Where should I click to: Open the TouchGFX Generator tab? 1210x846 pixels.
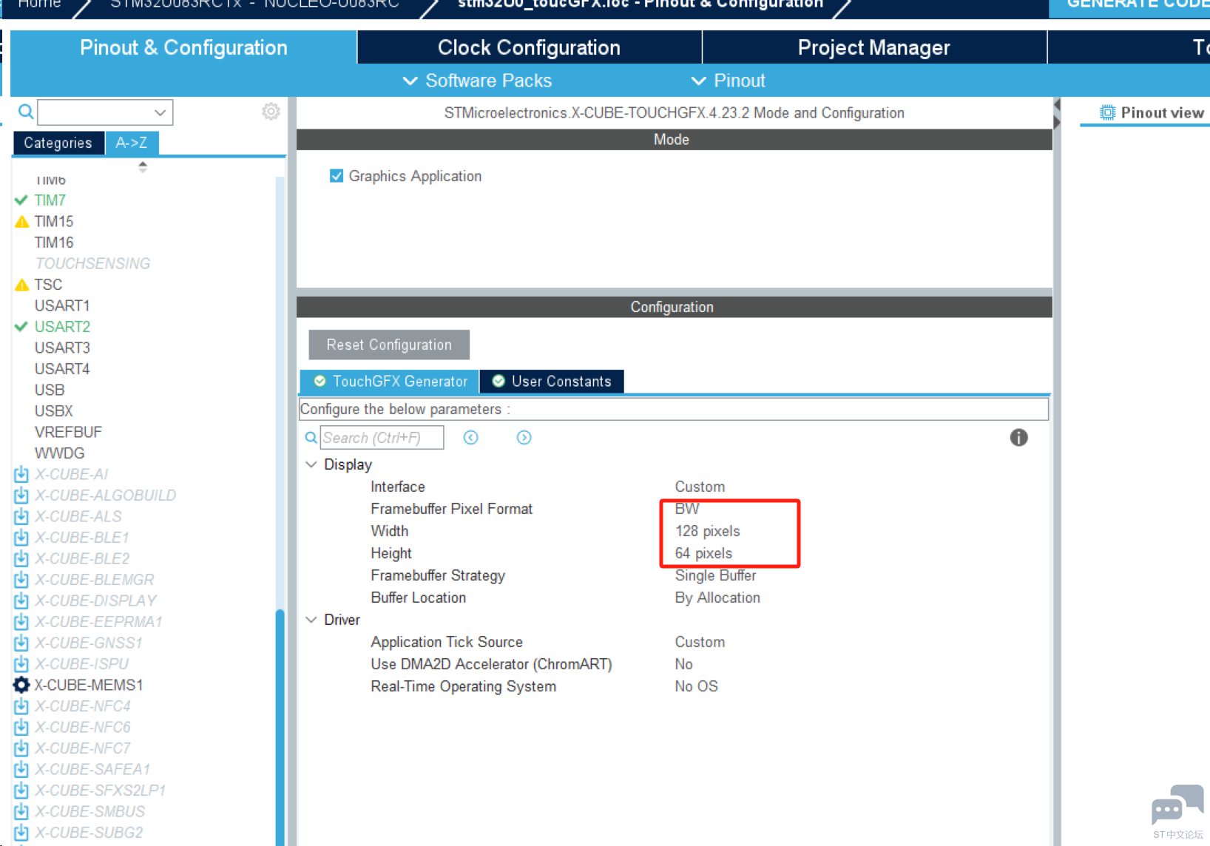390,382
